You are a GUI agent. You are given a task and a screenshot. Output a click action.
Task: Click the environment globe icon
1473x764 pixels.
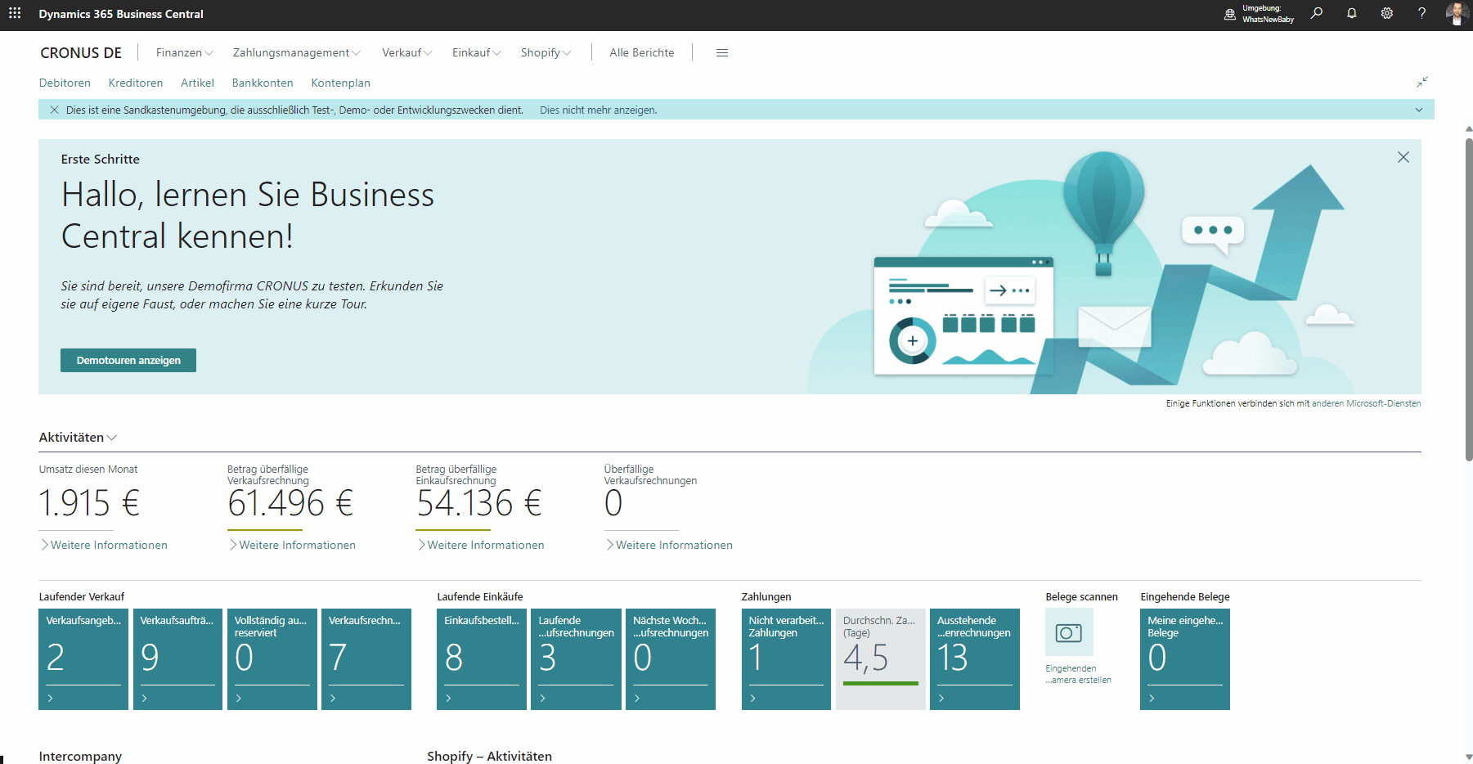pyautogui.click(x=1230, y=14)
